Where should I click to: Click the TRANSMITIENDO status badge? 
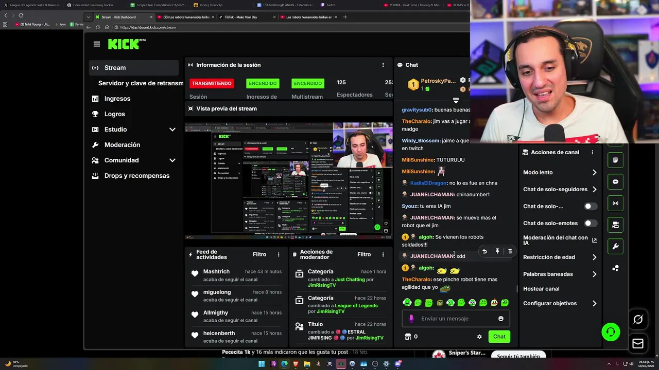click(x=211, y=83)
